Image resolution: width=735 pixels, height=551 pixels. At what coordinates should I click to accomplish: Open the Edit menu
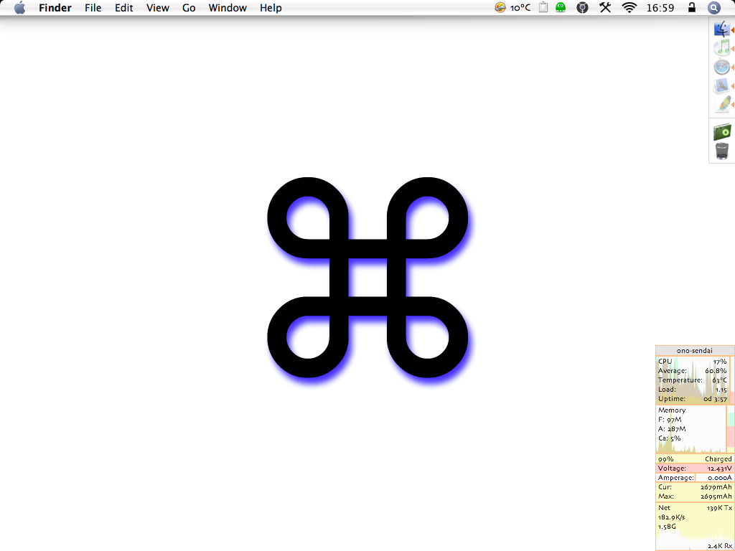[123, 8]
